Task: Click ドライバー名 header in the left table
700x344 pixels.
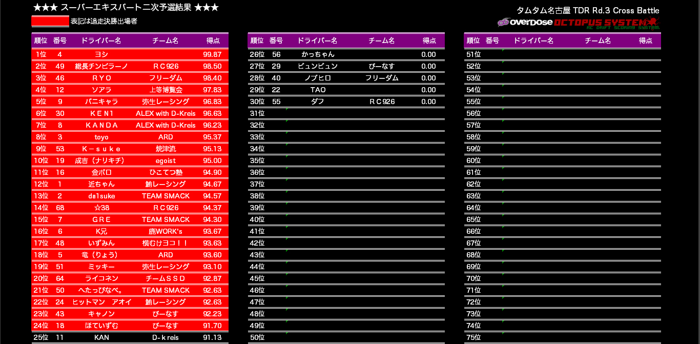Action: coord(101,41)
